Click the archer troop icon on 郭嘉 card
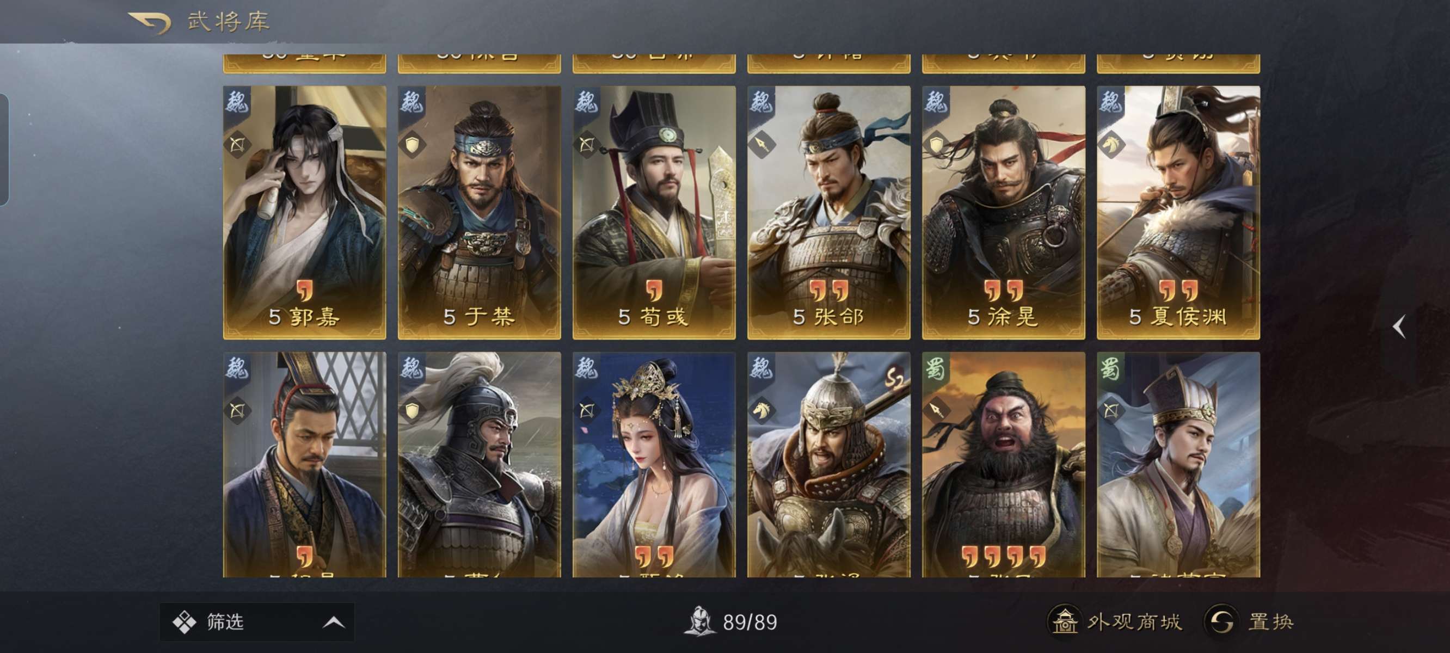1450x653 pixels. click(x=237, y=145)
